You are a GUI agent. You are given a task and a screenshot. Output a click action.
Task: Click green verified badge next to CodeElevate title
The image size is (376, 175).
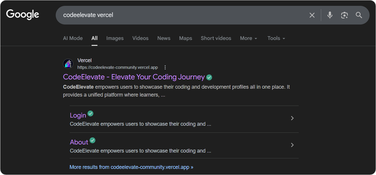click(x=209, y=77)
